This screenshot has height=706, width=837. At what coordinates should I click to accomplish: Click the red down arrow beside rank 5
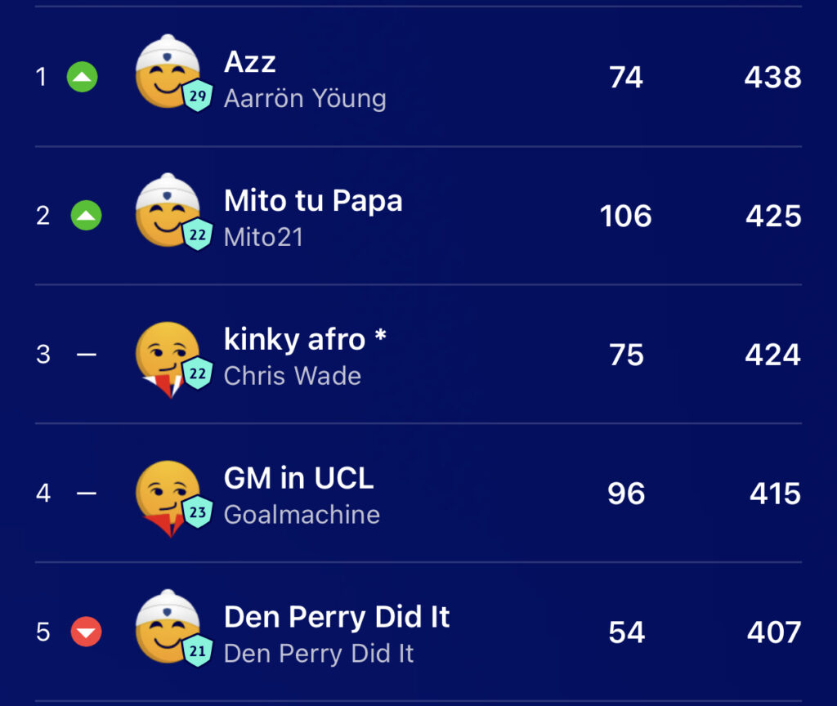tap(87, 632)
